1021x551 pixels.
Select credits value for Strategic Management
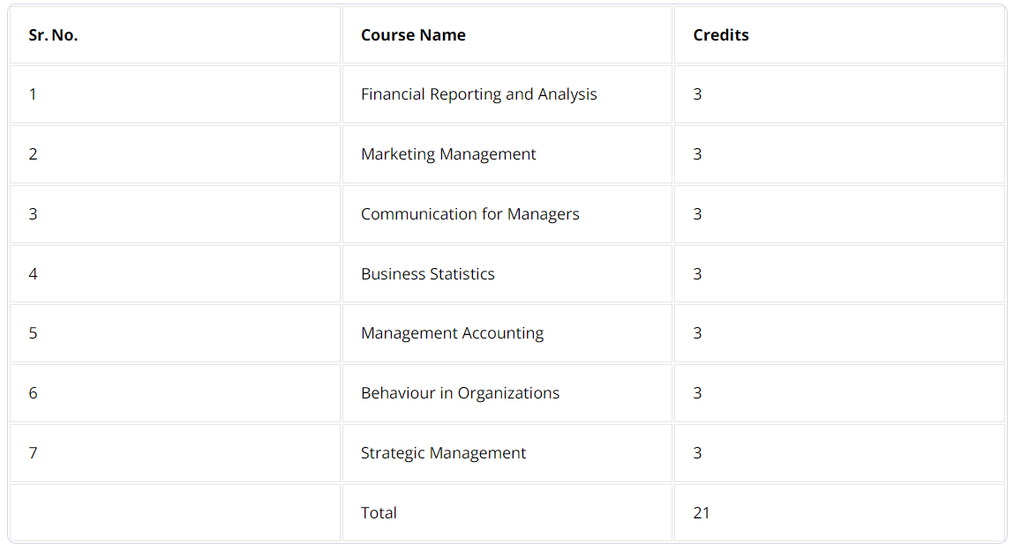point(839,453)
